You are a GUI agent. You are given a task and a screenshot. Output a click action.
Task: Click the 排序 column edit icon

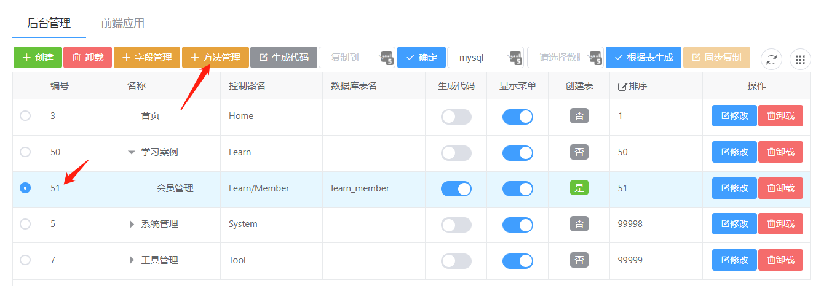(x=622, y=87)
